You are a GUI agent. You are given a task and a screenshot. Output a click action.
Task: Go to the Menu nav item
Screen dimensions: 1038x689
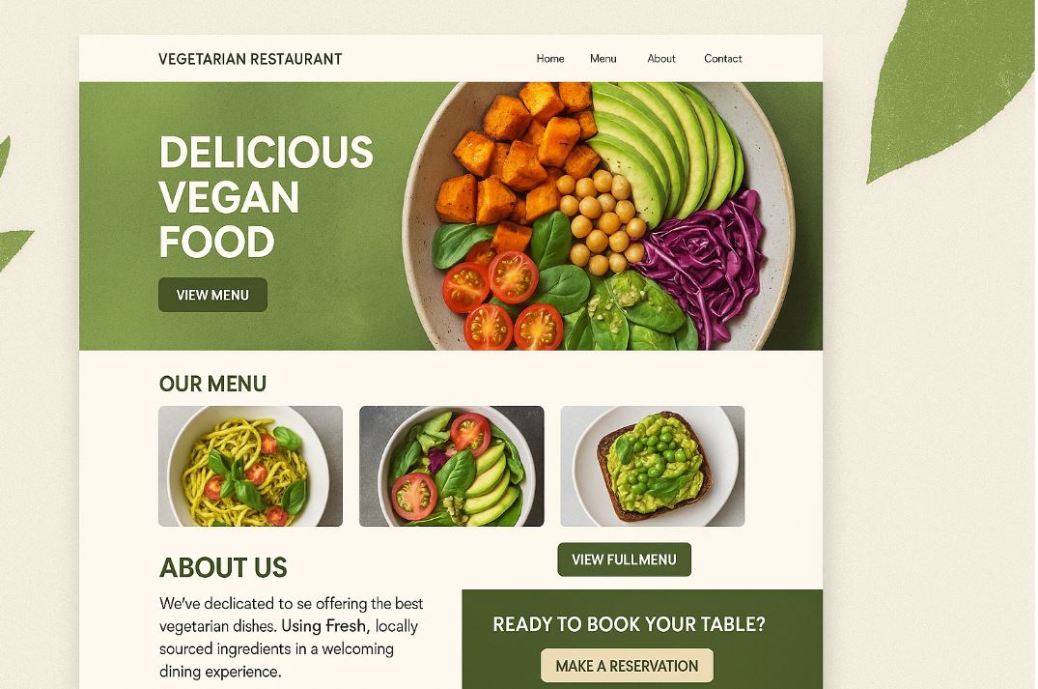(603, 58)
